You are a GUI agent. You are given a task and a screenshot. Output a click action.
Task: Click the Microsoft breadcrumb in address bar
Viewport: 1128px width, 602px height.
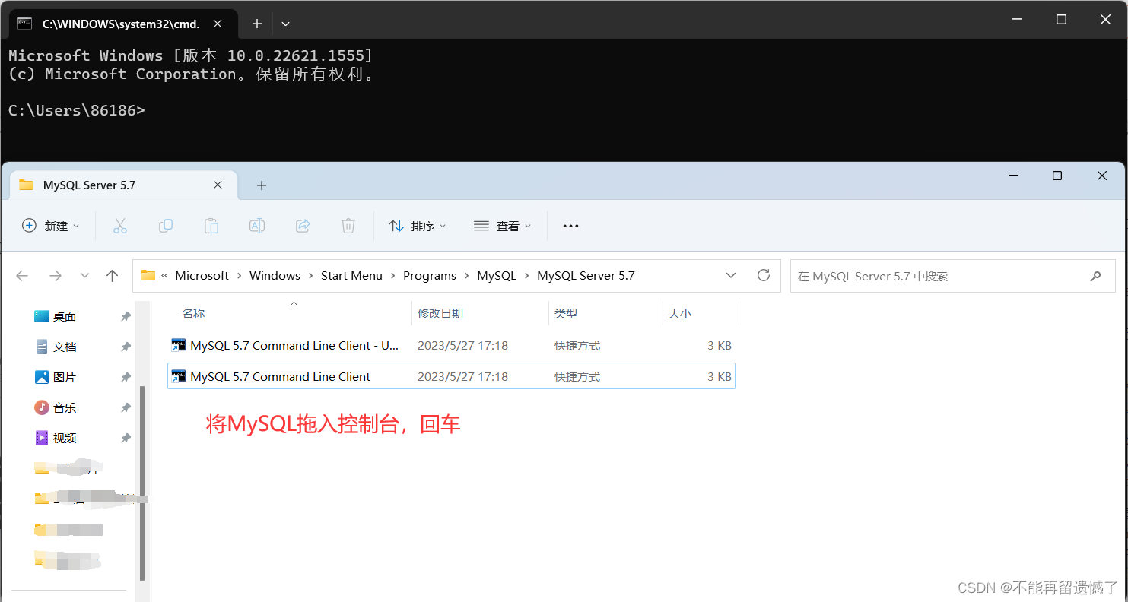[x=202, y=276]
